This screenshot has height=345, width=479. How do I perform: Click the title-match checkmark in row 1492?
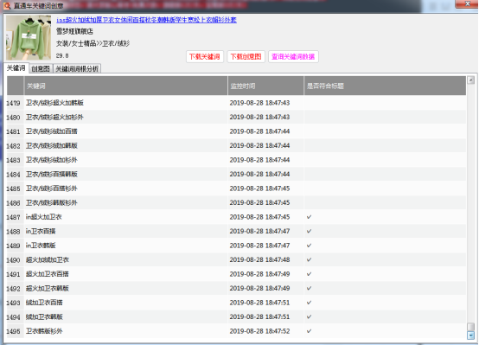click(309, 288)
